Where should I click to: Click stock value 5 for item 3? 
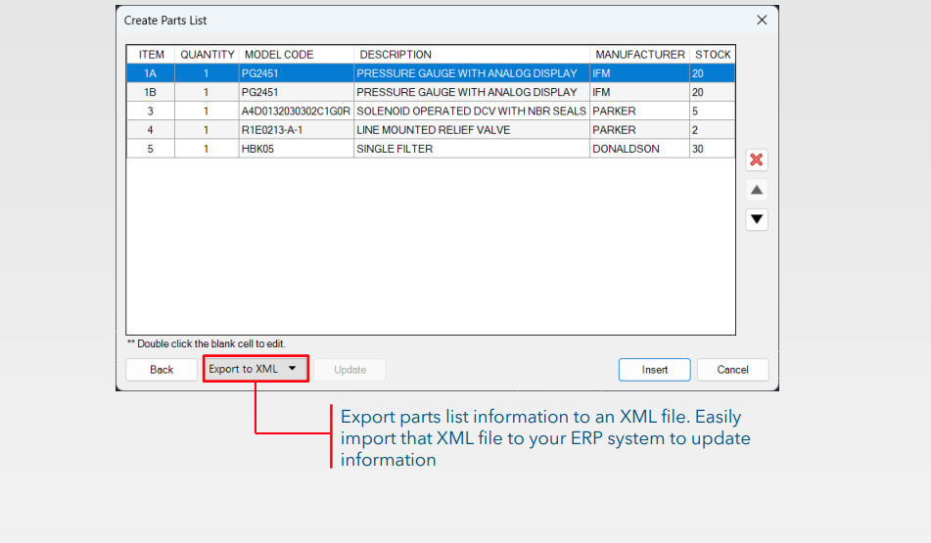tap(713, 112)
